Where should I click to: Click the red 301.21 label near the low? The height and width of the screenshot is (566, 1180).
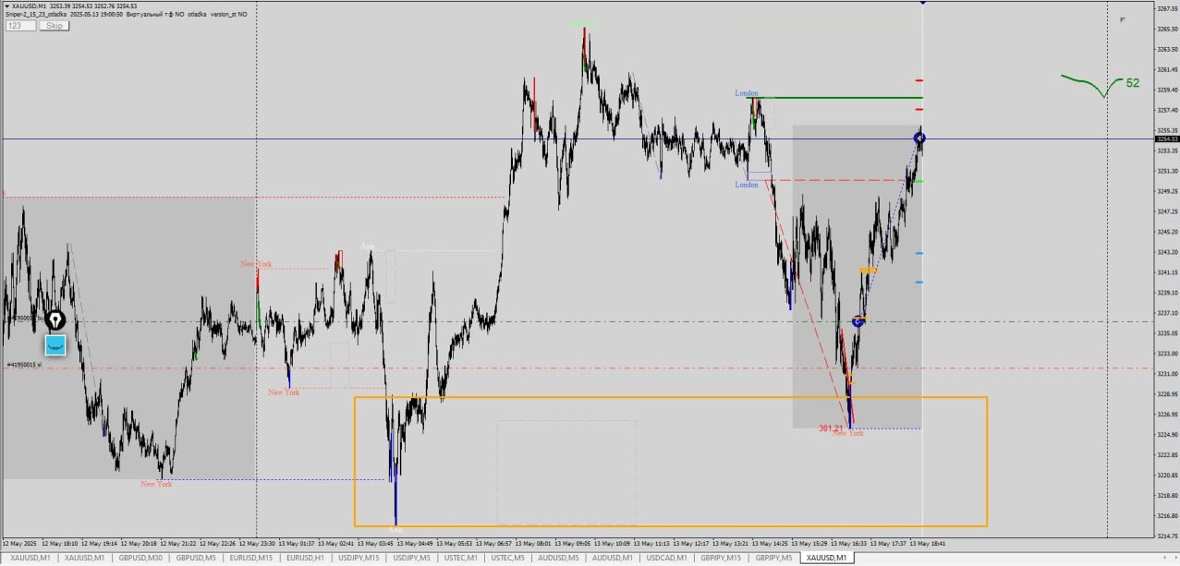point(831,428)
